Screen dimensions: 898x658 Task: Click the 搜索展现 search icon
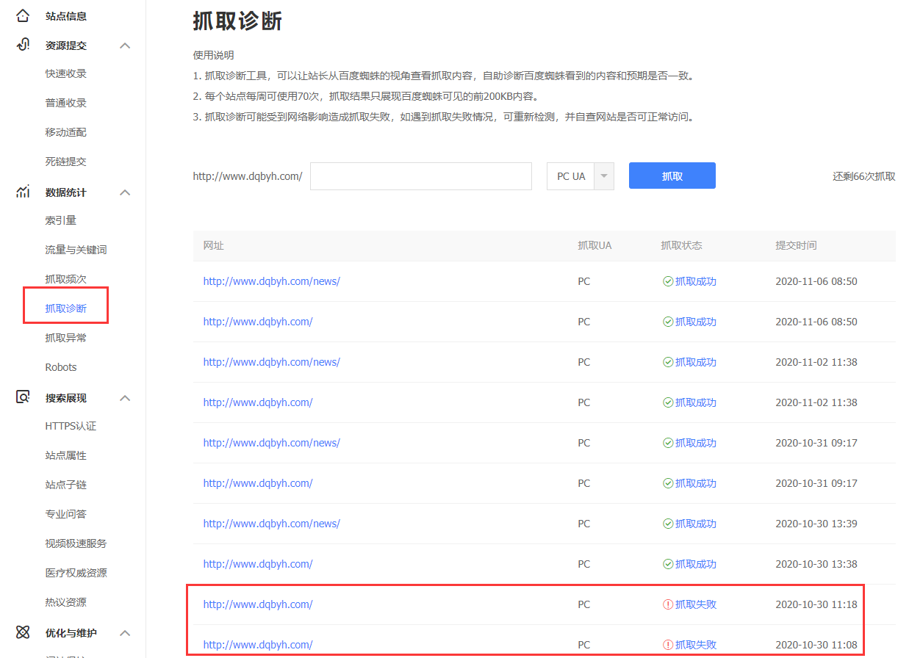[x=23, y=397]
